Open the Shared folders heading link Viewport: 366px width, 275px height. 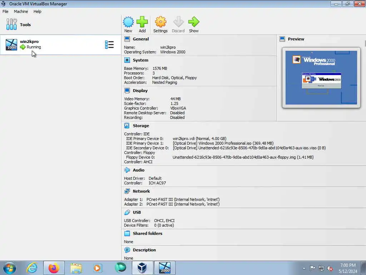click(148, 233)
